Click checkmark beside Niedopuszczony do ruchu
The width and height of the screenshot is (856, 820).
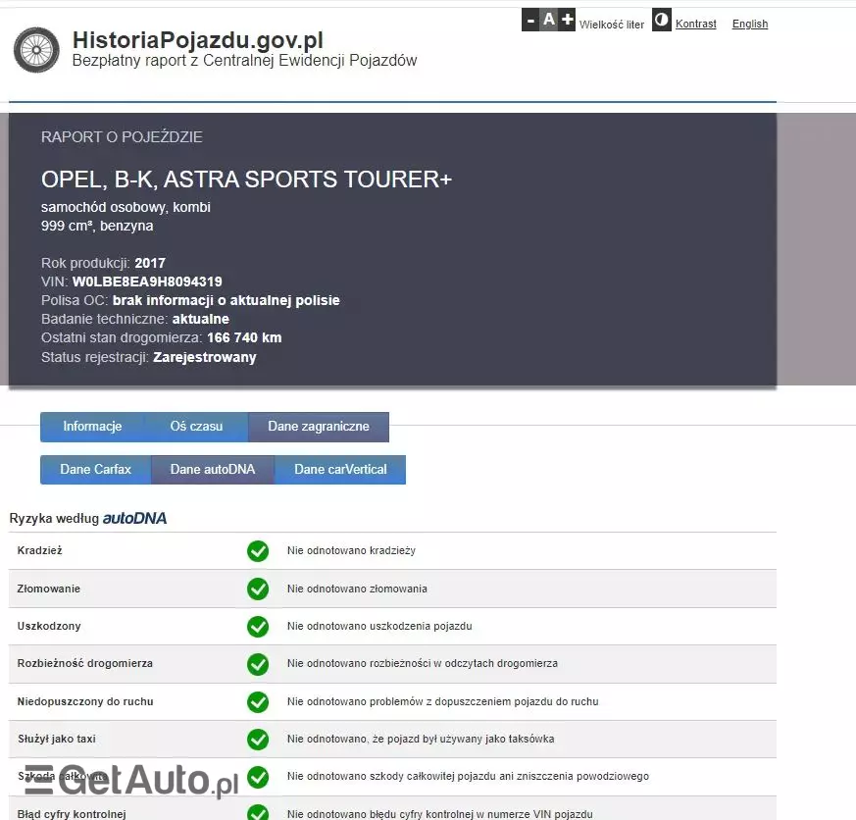click(257, 701)
